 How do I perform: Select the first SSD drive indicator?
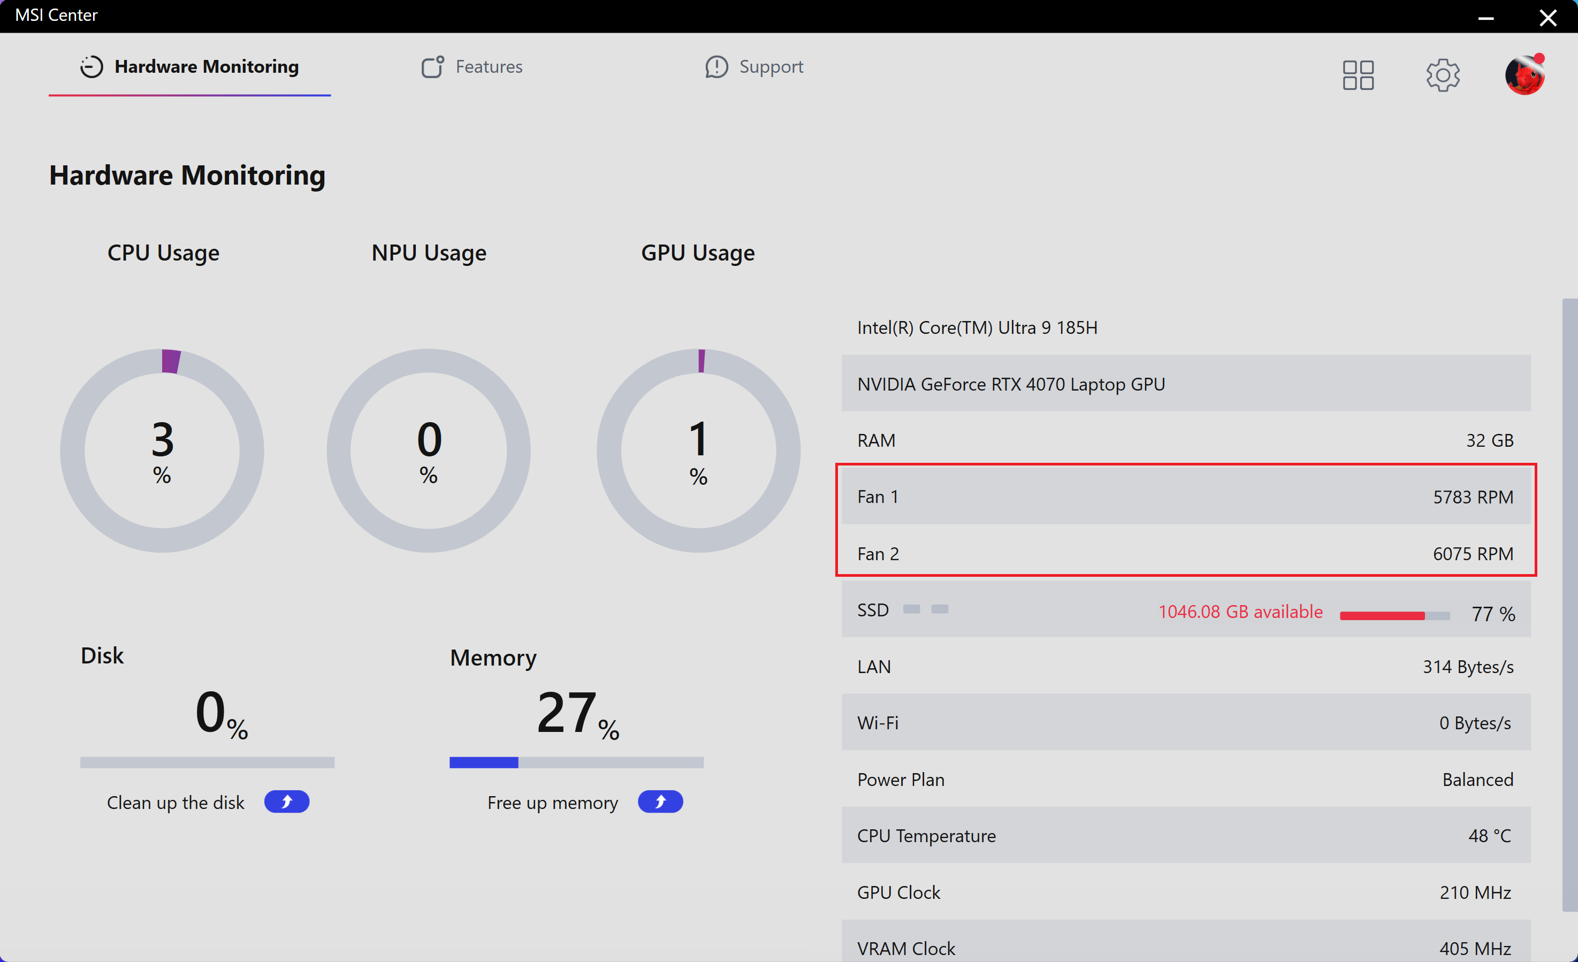[911, 608]
